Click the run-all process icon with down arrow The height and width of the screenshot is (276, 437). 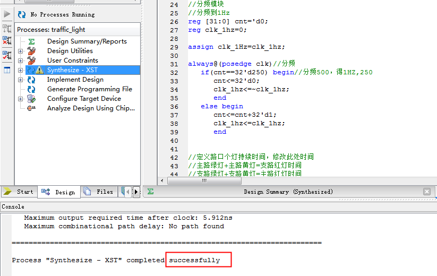(x=7, y=29)
